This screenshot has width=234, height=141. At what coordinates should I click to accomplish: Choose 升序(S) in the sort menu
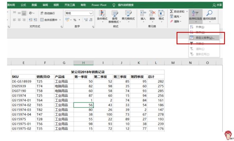point(204,27)
